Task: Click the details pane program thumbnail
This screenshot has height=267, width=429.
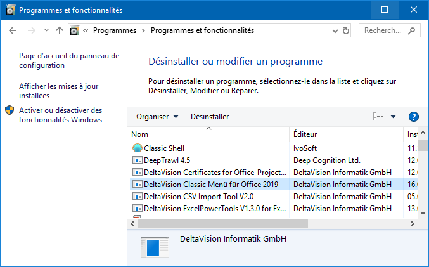Action: coord(155,247)
